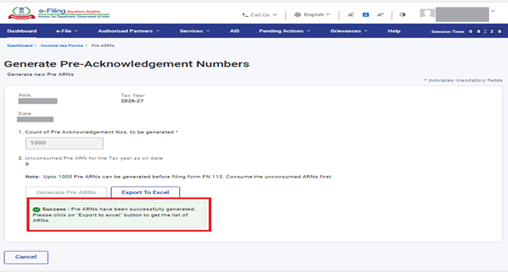
Task: Expand the Pending Actions menu
Action: click(284, 31)
